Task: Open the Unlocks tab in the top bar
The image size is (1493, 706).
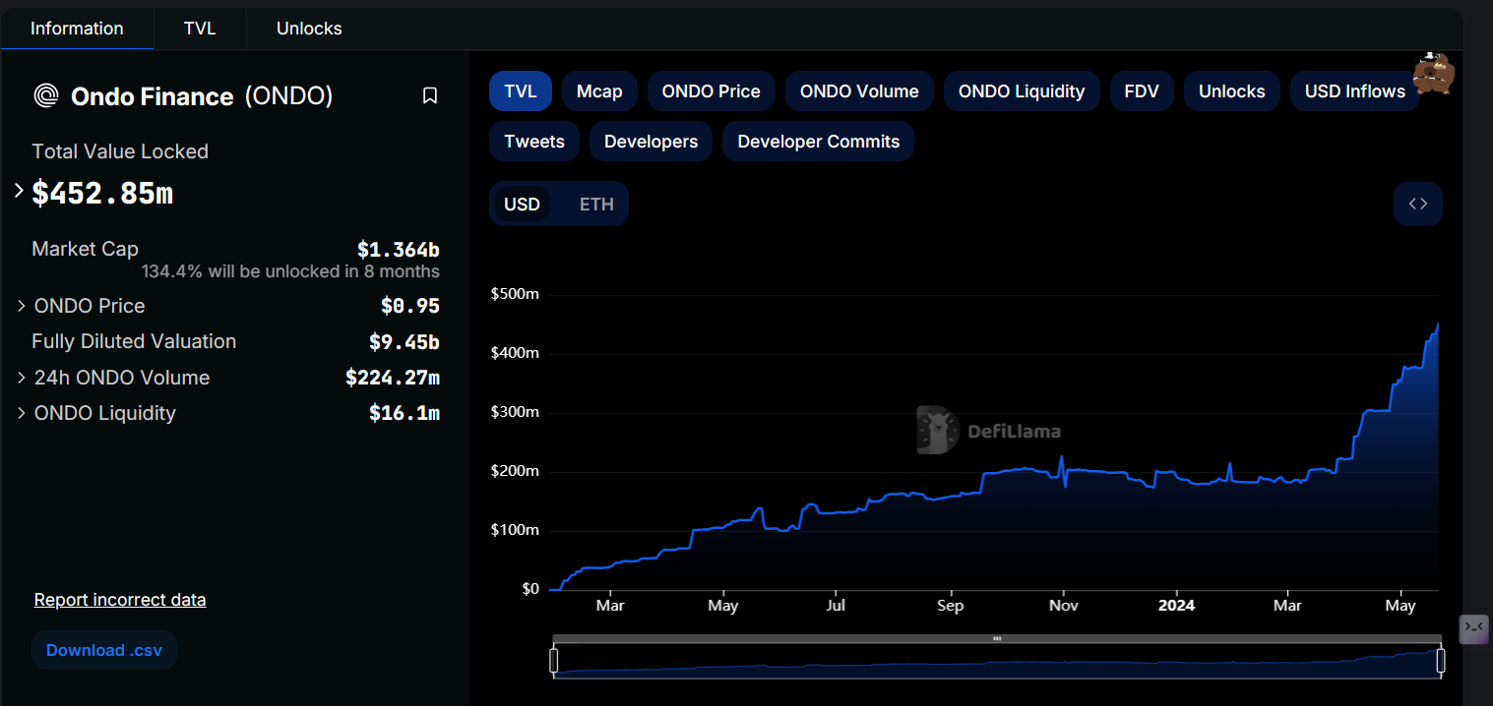Action: pyautogui.click(x=309, y=29)
